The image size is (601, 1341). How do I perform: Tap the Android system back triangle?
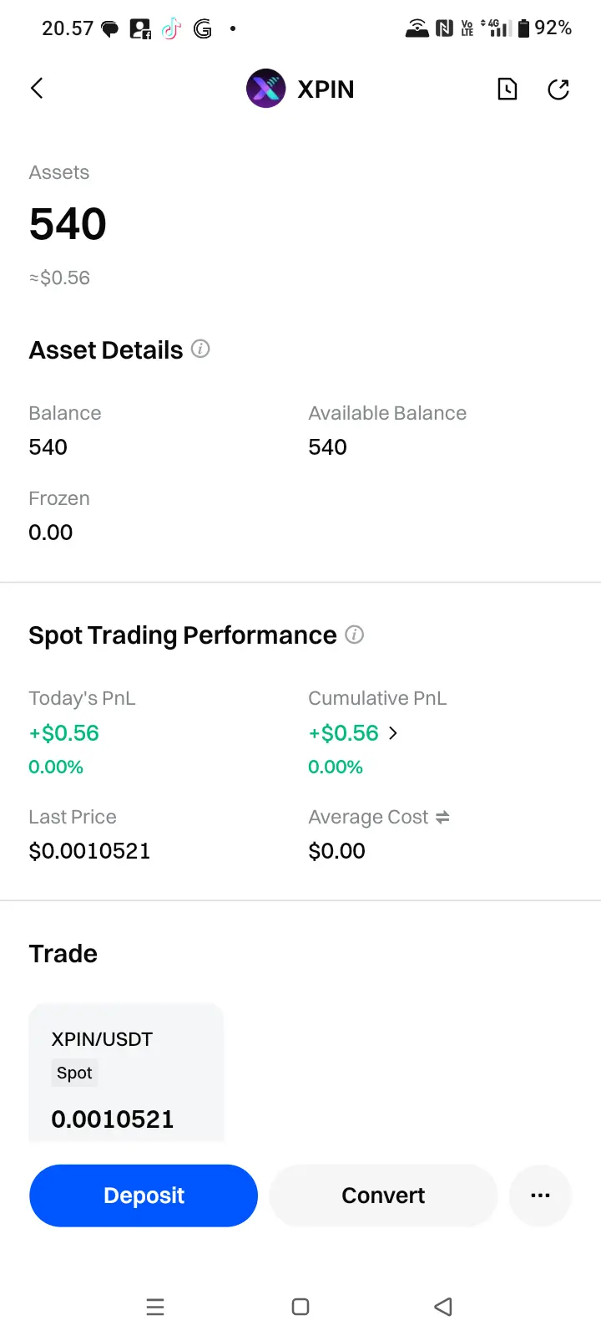click(443, 1307)
